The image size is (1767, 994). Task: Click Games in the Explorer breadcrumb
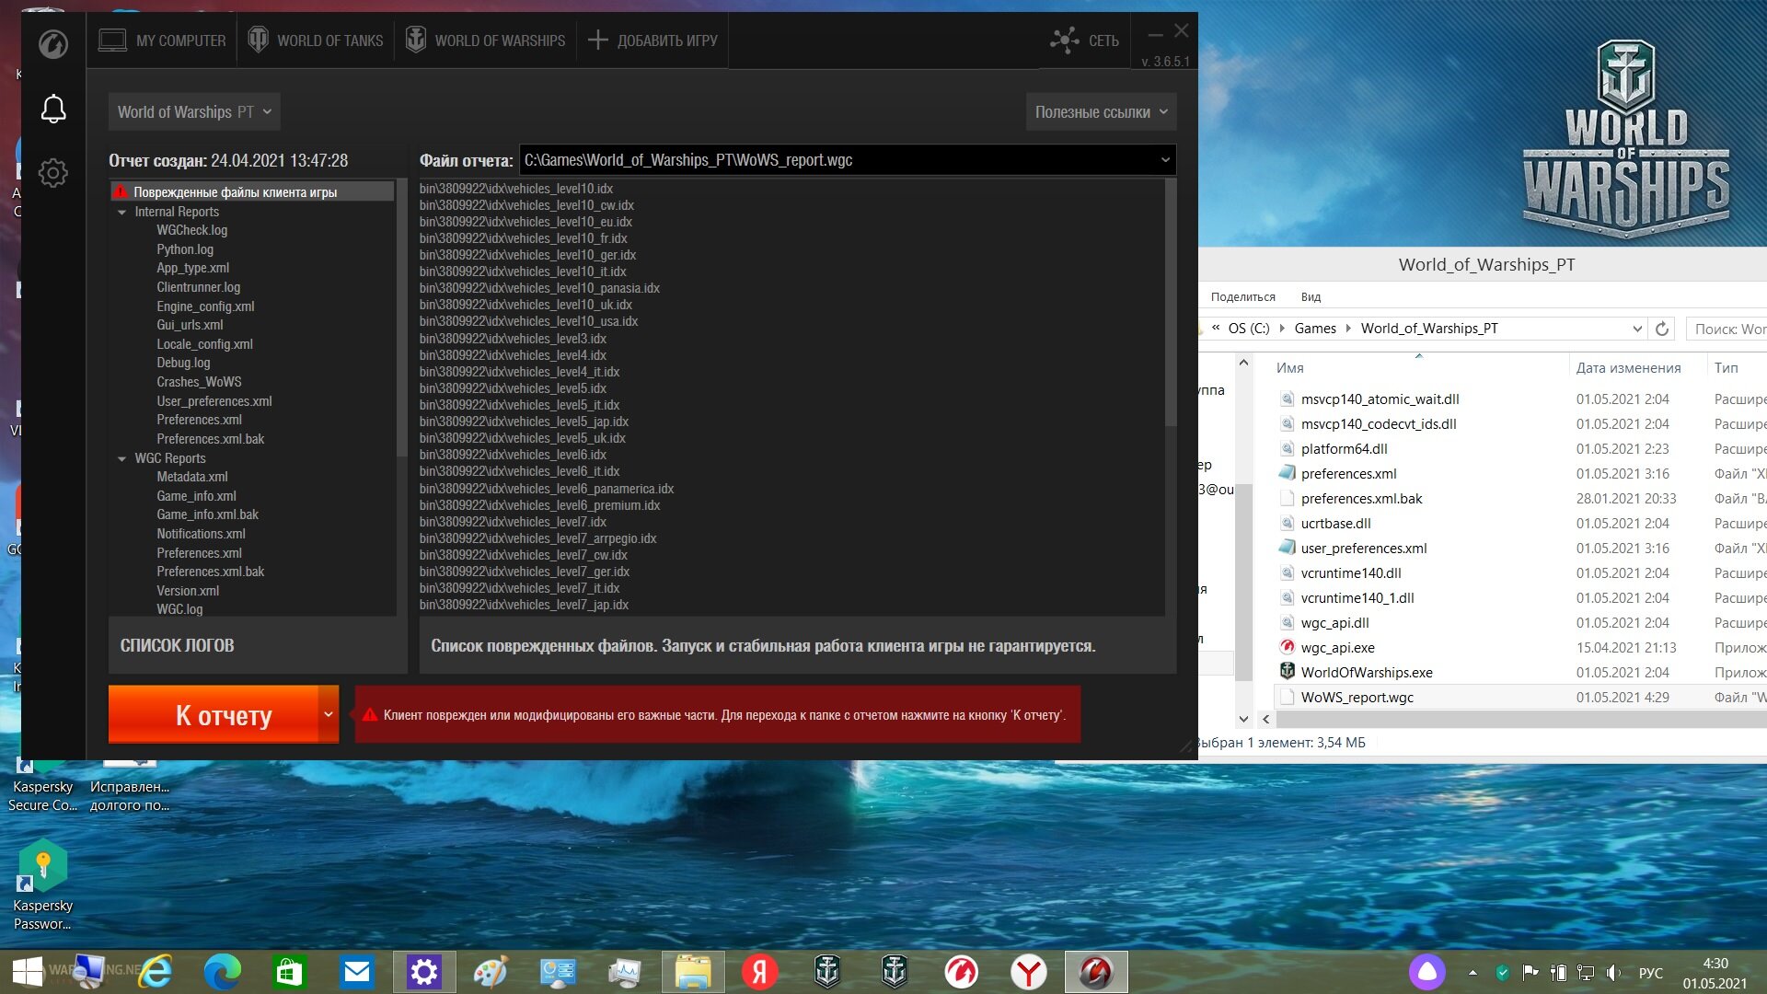point(1315,329)
